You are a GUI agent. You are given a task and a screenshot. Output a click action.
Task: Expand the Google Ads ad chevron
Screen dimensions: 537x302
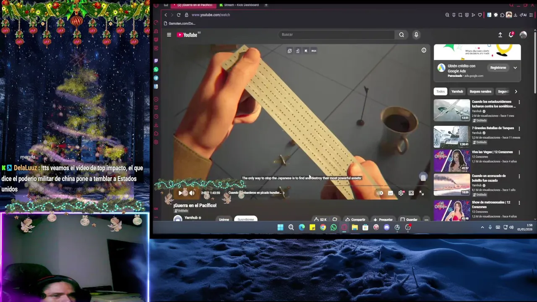pyautogui.click(x=515, y=68)
